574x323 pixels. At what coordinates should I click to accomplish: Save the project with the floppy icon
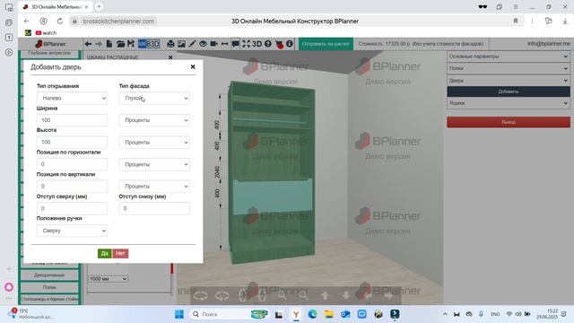tap(131, 44)
